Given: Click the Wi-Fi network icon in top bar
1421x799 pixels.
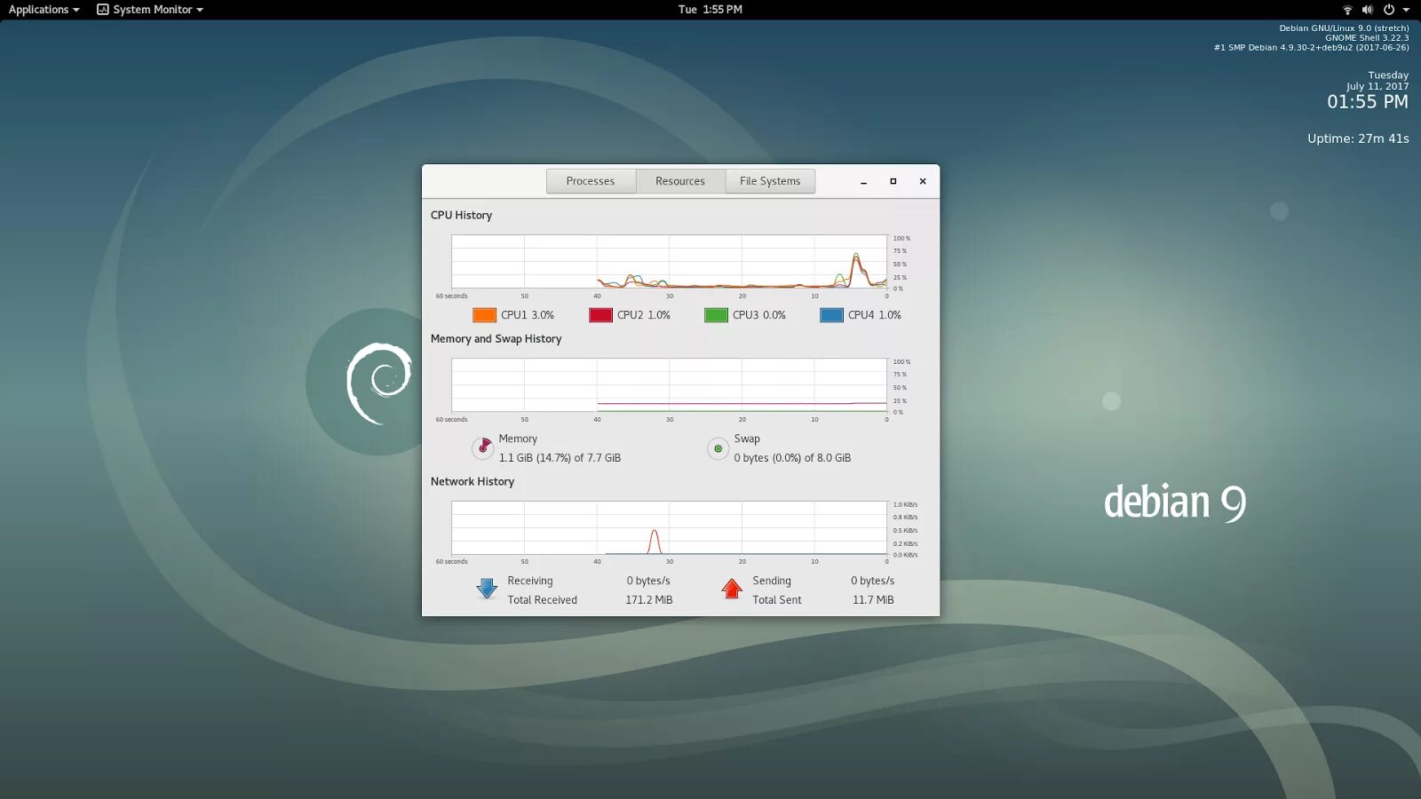Looking at the screenshot, I should (x=1347, y=10).
